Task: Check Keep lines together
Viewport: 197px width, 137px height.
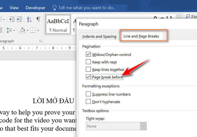Action: point(88,69)
